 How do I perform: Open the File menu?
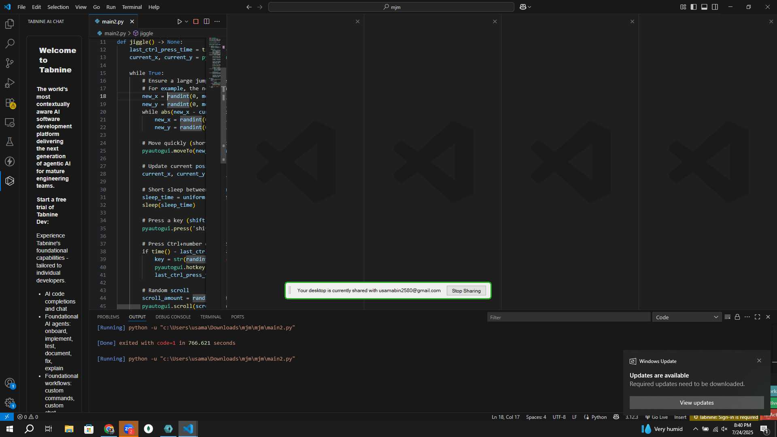click(21, 7)
